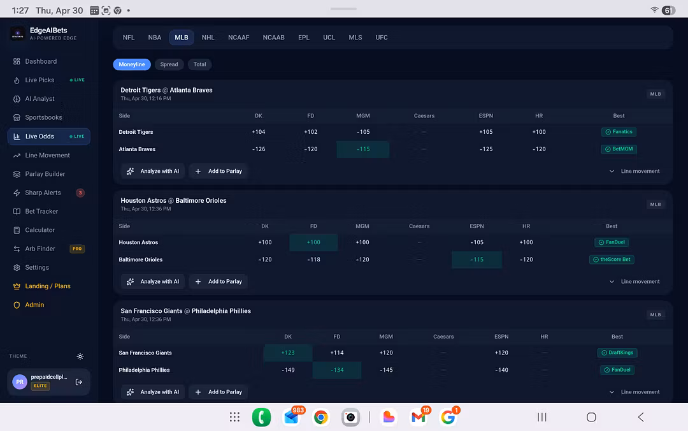Open the app drawer grid icon
Viewport: 688px width, 431px height.
click(x=234, y=417)
